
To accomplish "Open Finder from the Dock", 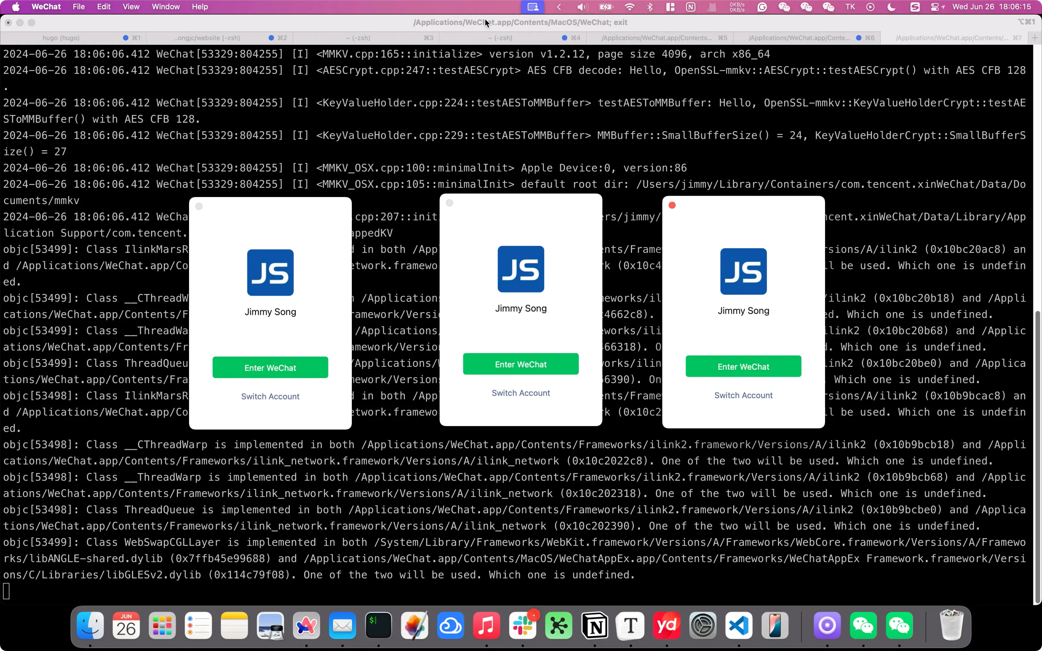I will (x=90, y=626).
